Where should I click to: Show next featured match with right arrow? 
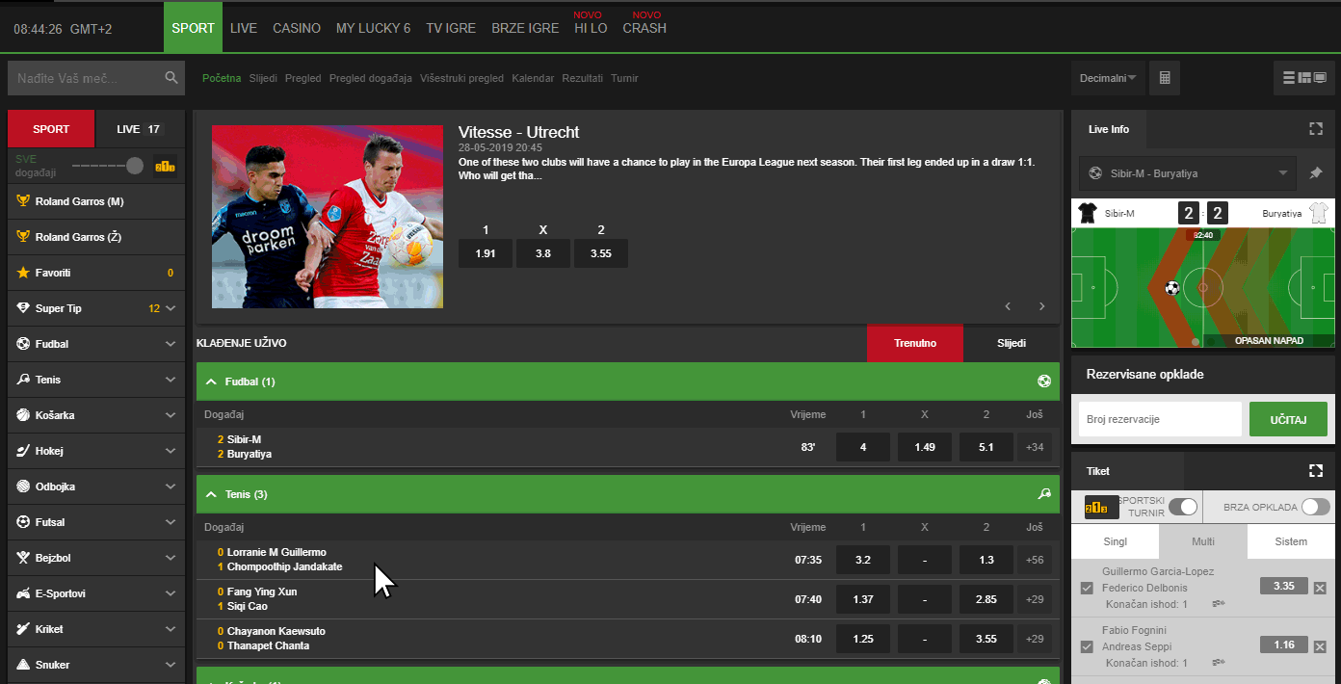click(1041, 306)
